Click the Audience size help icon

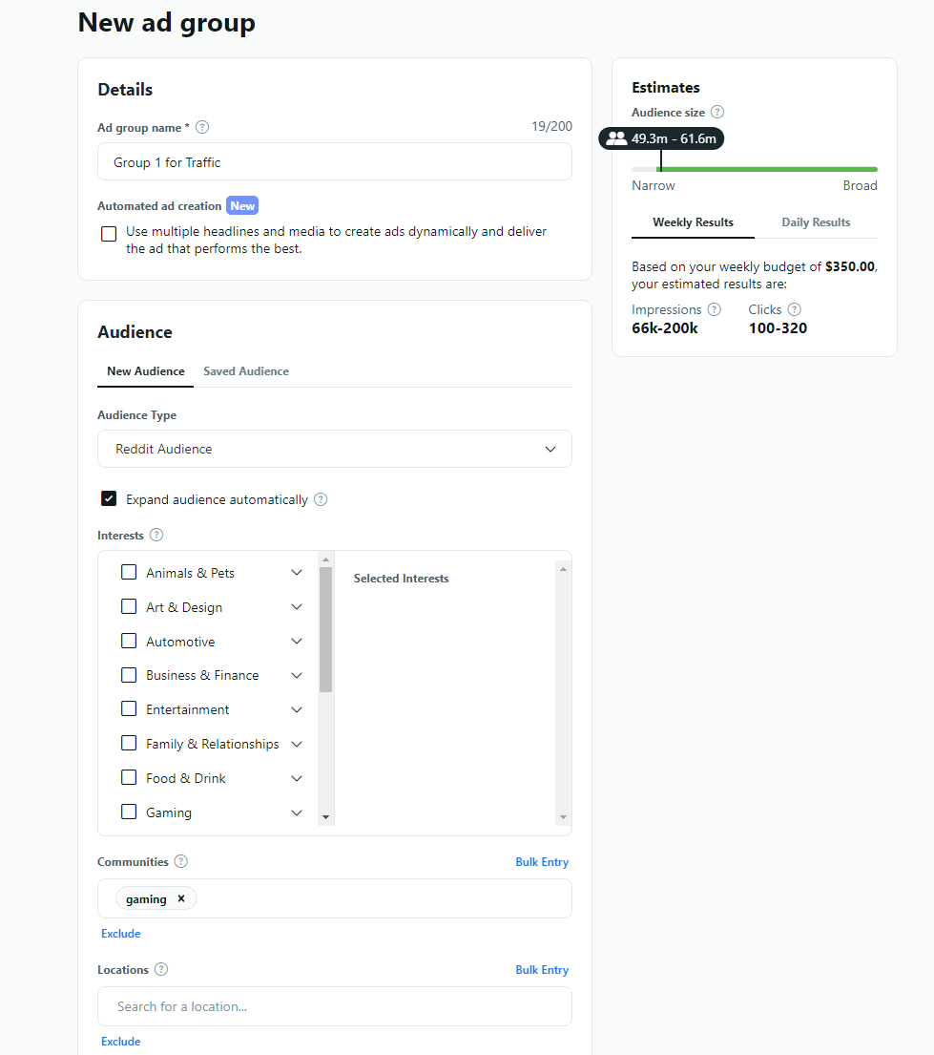pyautogui.click(x=716, y=112)
